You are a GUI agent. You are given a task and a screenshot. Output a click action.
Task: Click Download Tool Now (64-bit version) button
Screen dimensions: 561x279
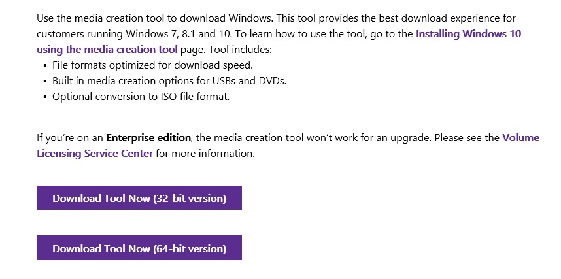point(139,248)
